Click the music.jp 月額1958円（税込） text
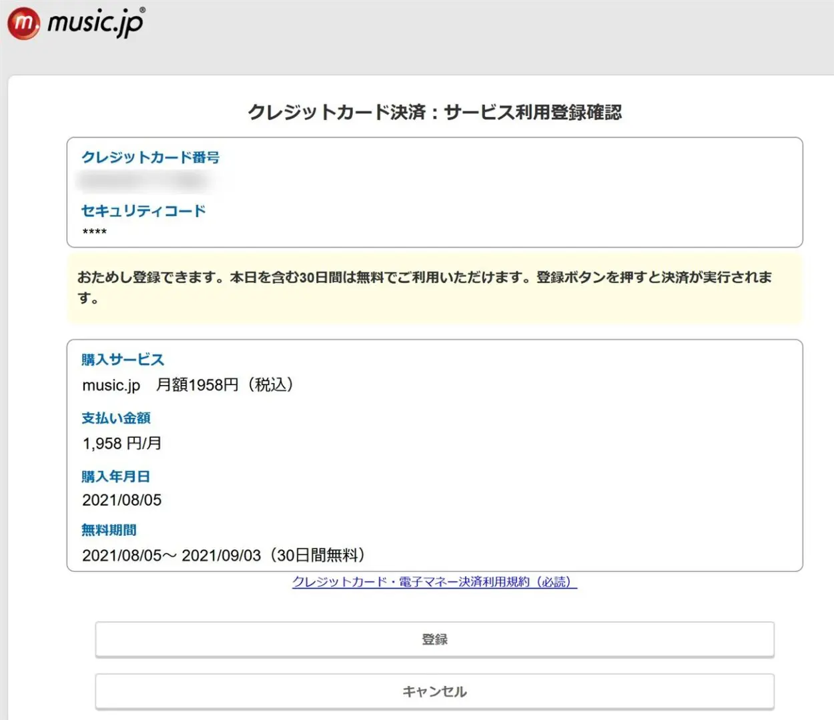The height and width of the screenshot is (720, 834). [188, 385]
